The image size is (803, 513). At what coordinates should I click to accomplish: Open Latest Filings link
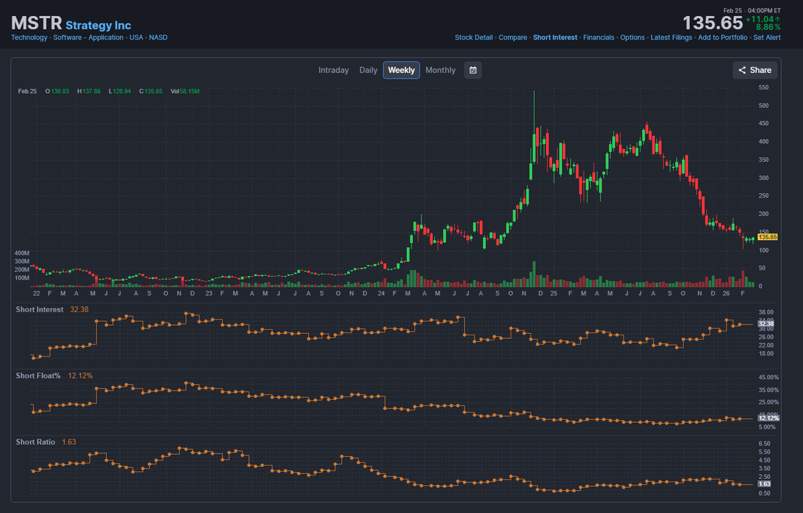tap(671, 37)
